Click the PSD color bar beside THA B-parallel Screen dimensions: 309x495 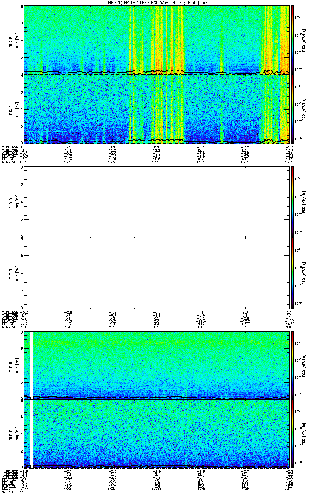click(293, 108)
